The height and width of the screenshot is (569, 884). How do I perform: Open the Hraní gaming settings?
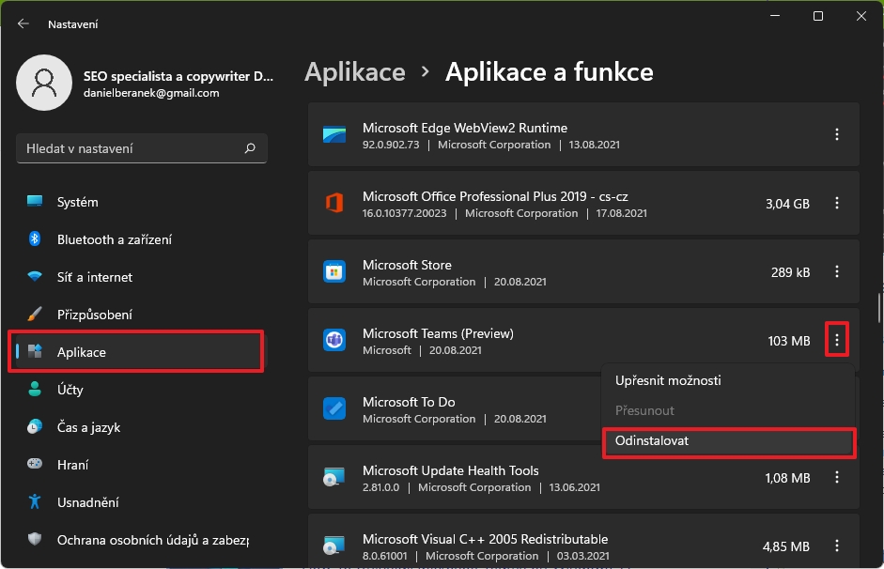point(72,465)
